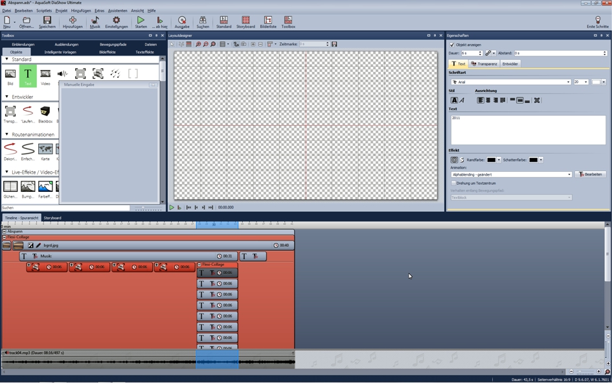The image size is (612, 383).
Task: Select the Bild object in the Toolbox
Action: click(10, 76)
